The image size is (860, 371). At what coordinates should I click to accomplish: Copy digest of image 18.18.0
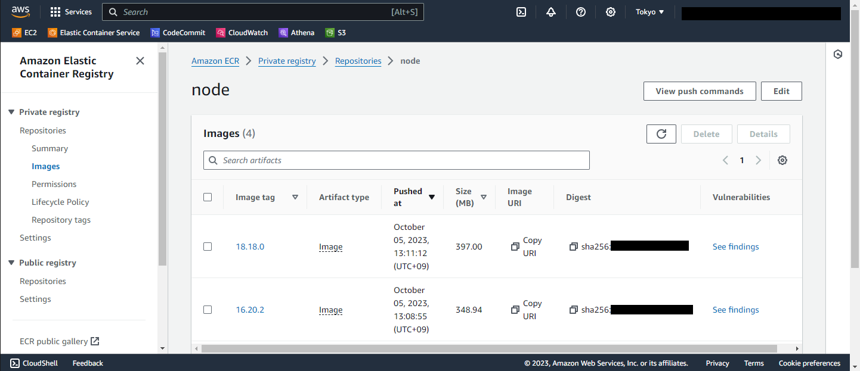tap(574, 247)
